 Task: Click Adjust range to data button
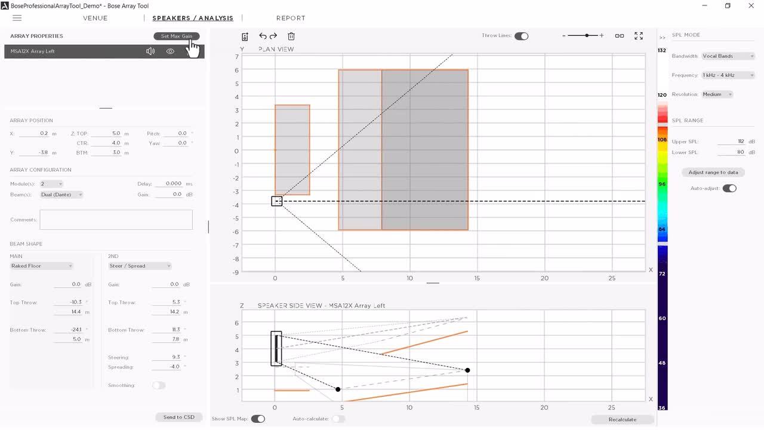coord(713,172)
